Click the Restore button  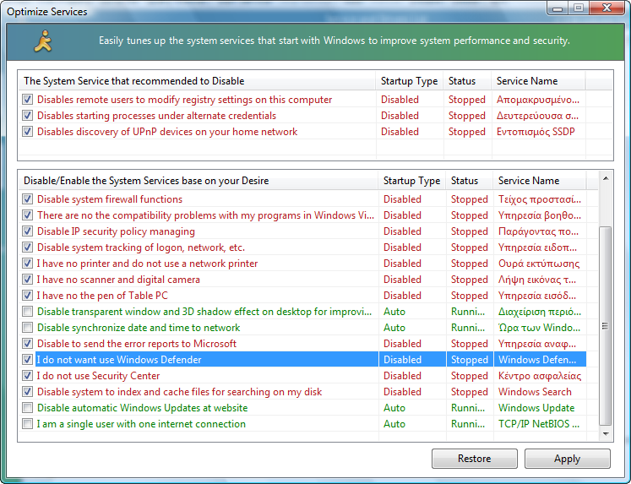click(x=474, y=459)
